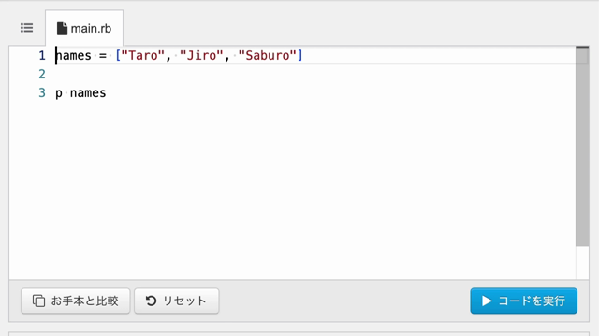Viewport: 599px width, 336px height.
Task: Click the names variable on line 1
Action: click(73, 56)
